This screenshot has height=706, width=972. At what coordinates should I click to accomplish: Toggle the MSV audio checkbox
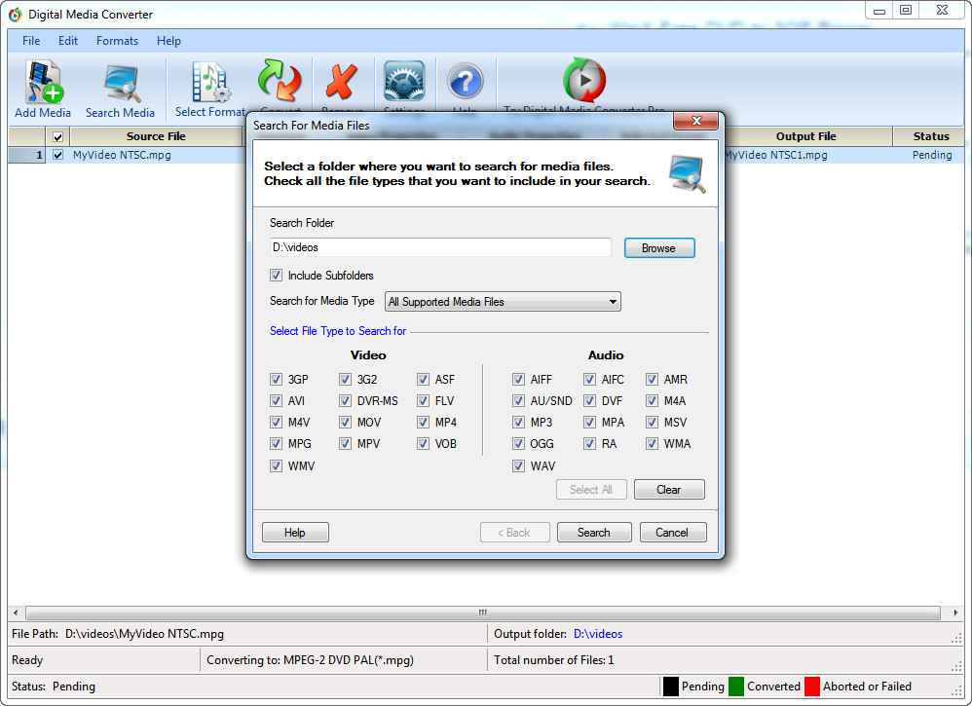pos(652,422)
